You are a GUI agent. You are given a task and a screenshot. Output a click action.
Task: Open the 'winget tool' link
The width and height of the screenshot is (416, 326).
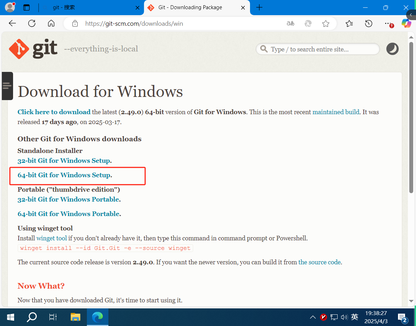click(x=52, y=238)
